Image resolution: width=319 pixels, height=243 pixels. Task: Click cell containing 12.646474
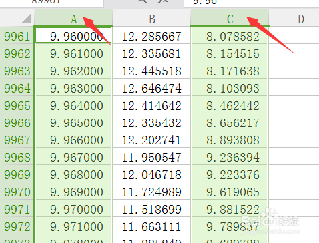[151, 87]
